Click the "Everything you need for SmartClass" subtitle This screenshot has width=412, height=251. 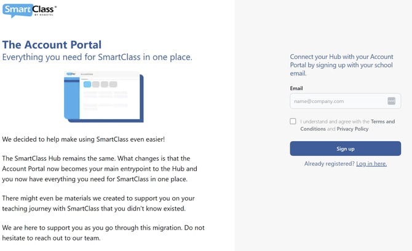point(97,57)
